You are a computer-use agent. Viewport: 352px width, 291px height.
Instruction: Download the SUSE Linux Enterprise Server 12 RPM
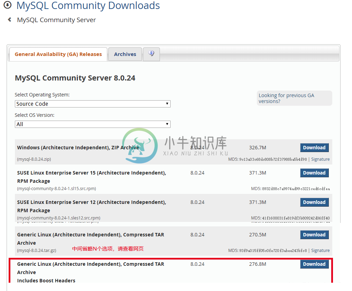click(x=314, y=202)
